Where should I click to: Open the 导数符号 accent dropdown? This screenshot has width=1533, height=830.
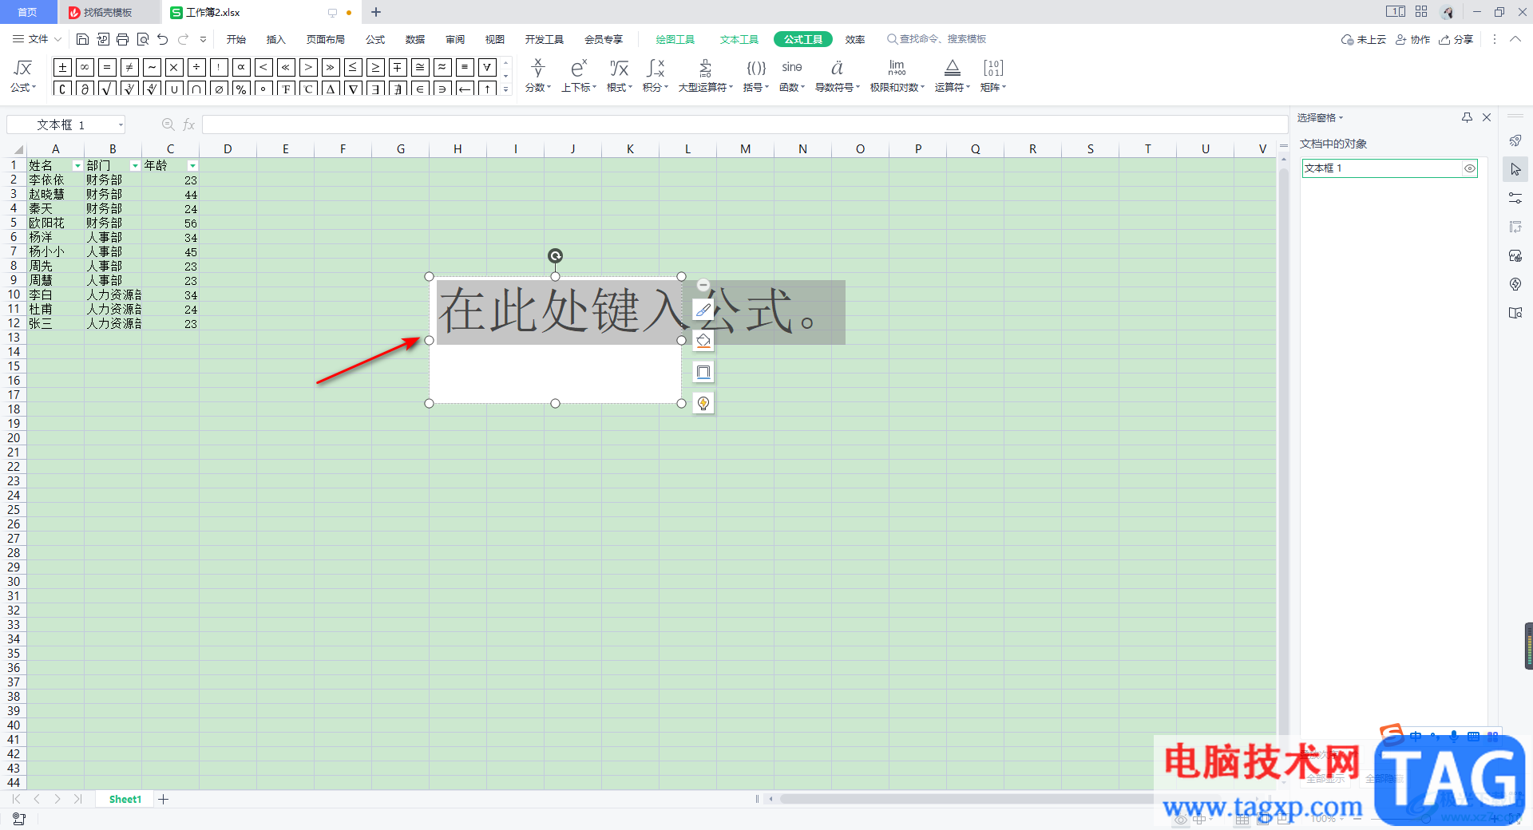tap(838, 76)
